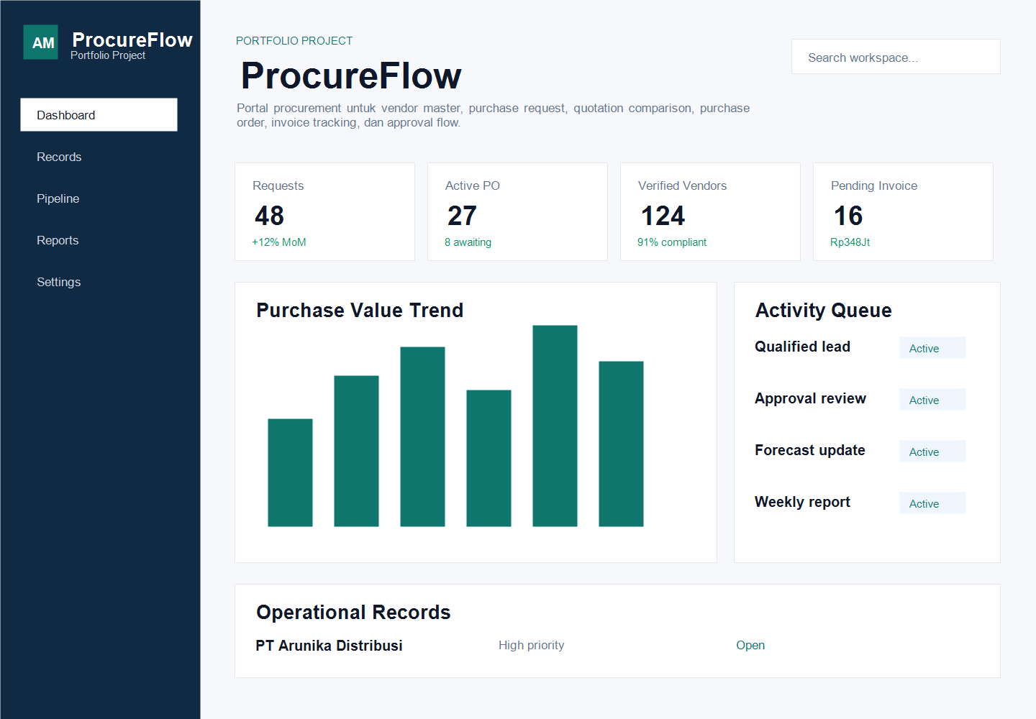This screenshot has height=719, width=1036.
Task: Select the last bar in the trend chart
Action: [x=621, y=444]
